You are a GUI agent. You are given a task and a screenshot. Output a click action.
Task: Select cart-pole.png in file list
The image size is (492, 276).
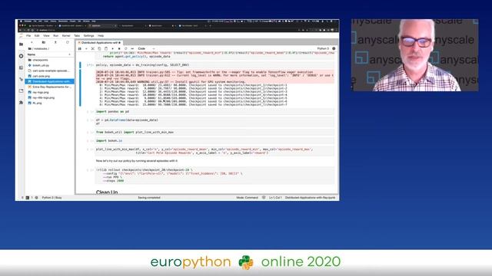49,76
